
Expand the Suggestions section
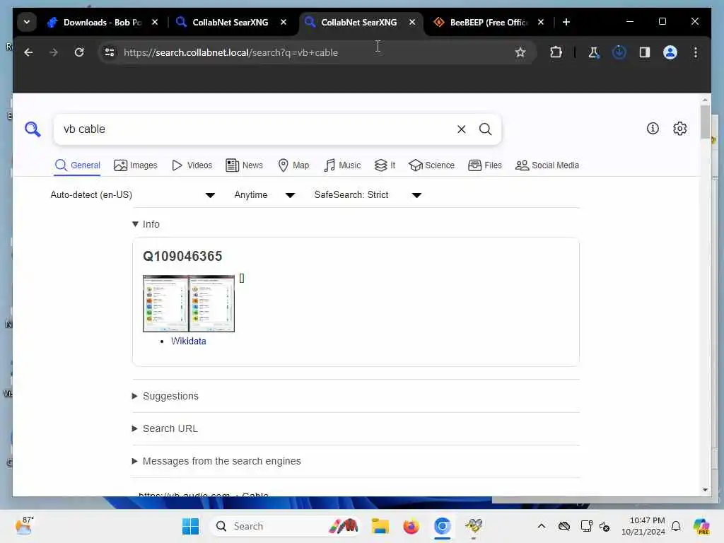click(x=165, y=396)
